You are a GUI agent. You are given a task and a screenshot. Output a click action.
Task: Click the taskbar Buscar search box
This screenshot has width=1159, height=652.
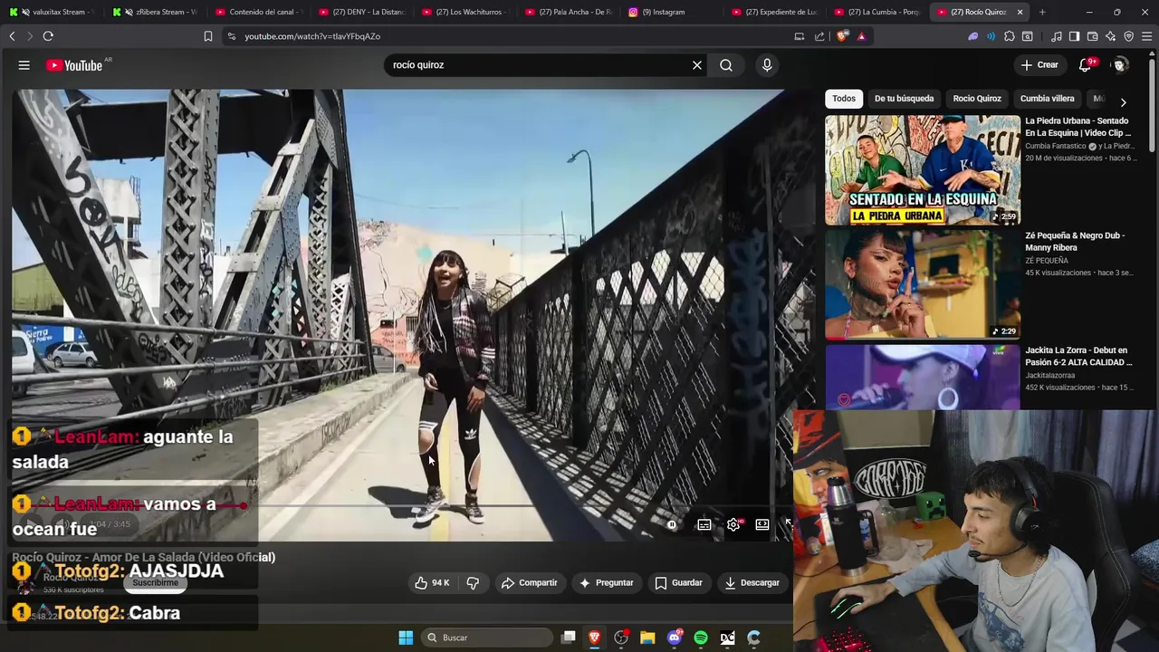pos(489,638)
